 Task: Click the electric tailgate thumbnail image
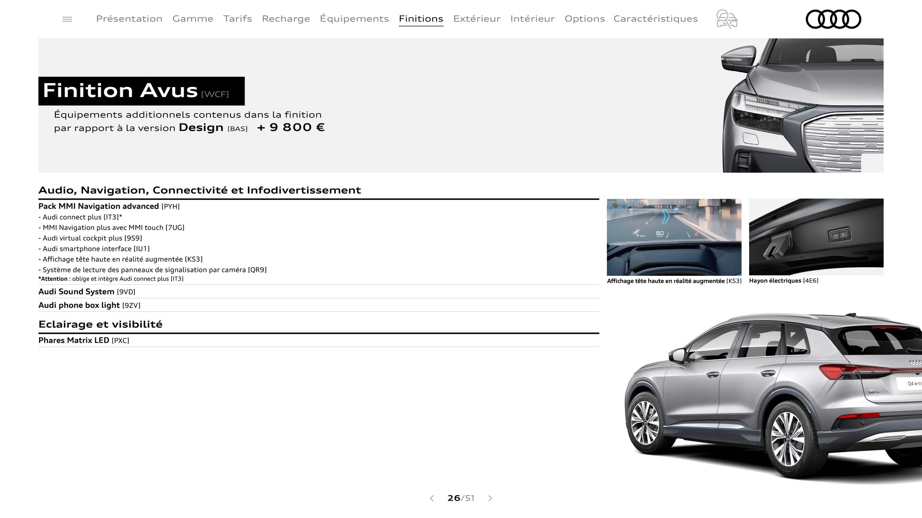[x=816, y=237]
